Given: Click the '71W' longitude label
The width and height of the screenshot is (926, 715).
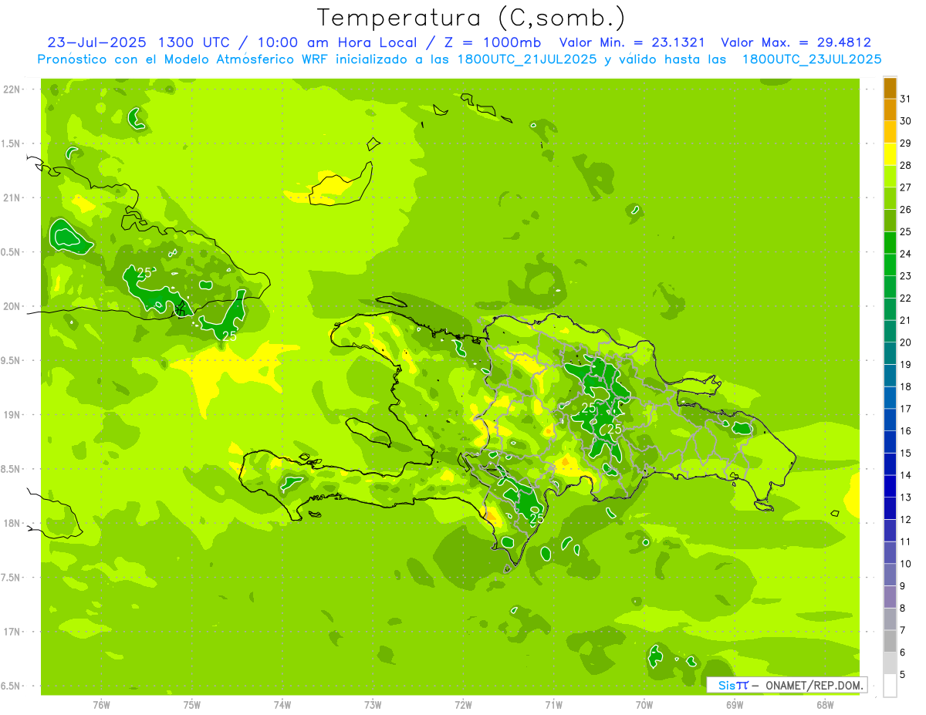Looking at the screenshot, I should pyautogui.click(x=553, y=704).
